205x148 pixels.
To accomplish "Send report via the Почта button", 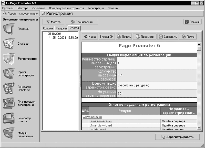I will coord(188,37).
